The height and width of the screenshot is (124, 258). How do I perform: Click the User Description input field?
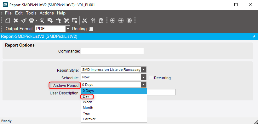(x=161, y=93)
